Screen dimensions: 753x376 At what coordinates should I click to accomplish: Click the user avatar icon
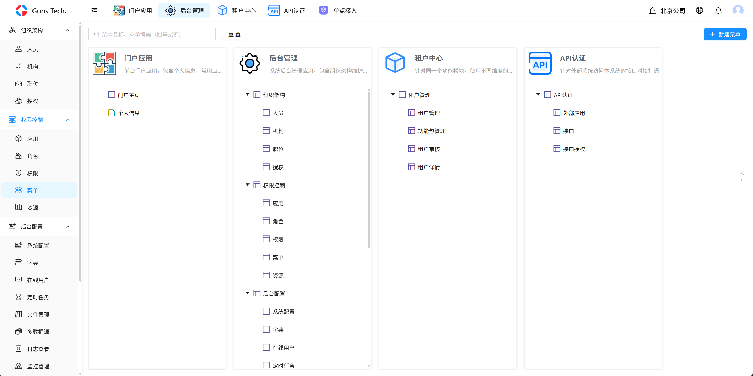point(738,10)
